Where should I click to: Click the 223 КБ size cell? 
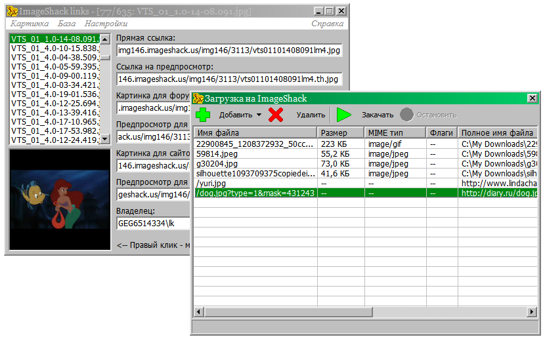click(x=341, y=144)
